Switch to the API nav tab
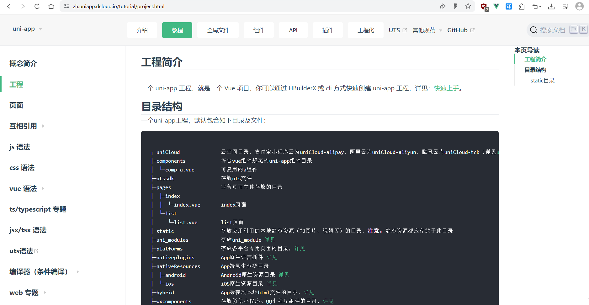Image resolution: width=589 pixels, height=305 pixels. point(293,30)
